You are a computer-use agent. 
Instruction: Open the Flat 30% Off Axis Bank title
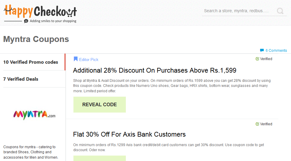129,135
